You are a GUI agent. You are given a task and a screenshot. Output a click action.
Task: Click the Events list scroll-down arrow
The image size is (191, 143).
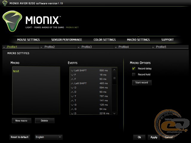tap(114, 113)
